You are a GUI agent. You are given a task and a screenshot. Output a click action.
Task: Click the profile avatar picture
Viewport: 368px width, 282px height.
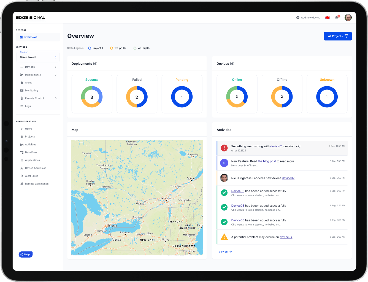(x=348, y=17)
